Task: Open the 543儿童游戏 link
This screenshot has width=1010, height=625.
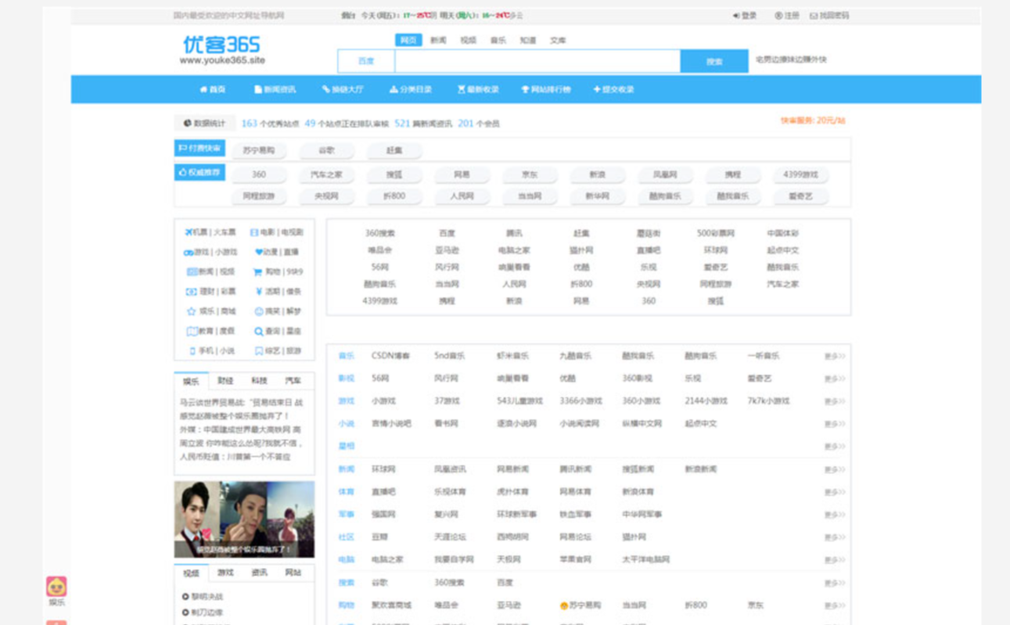Action: click(x=519, y=401)
